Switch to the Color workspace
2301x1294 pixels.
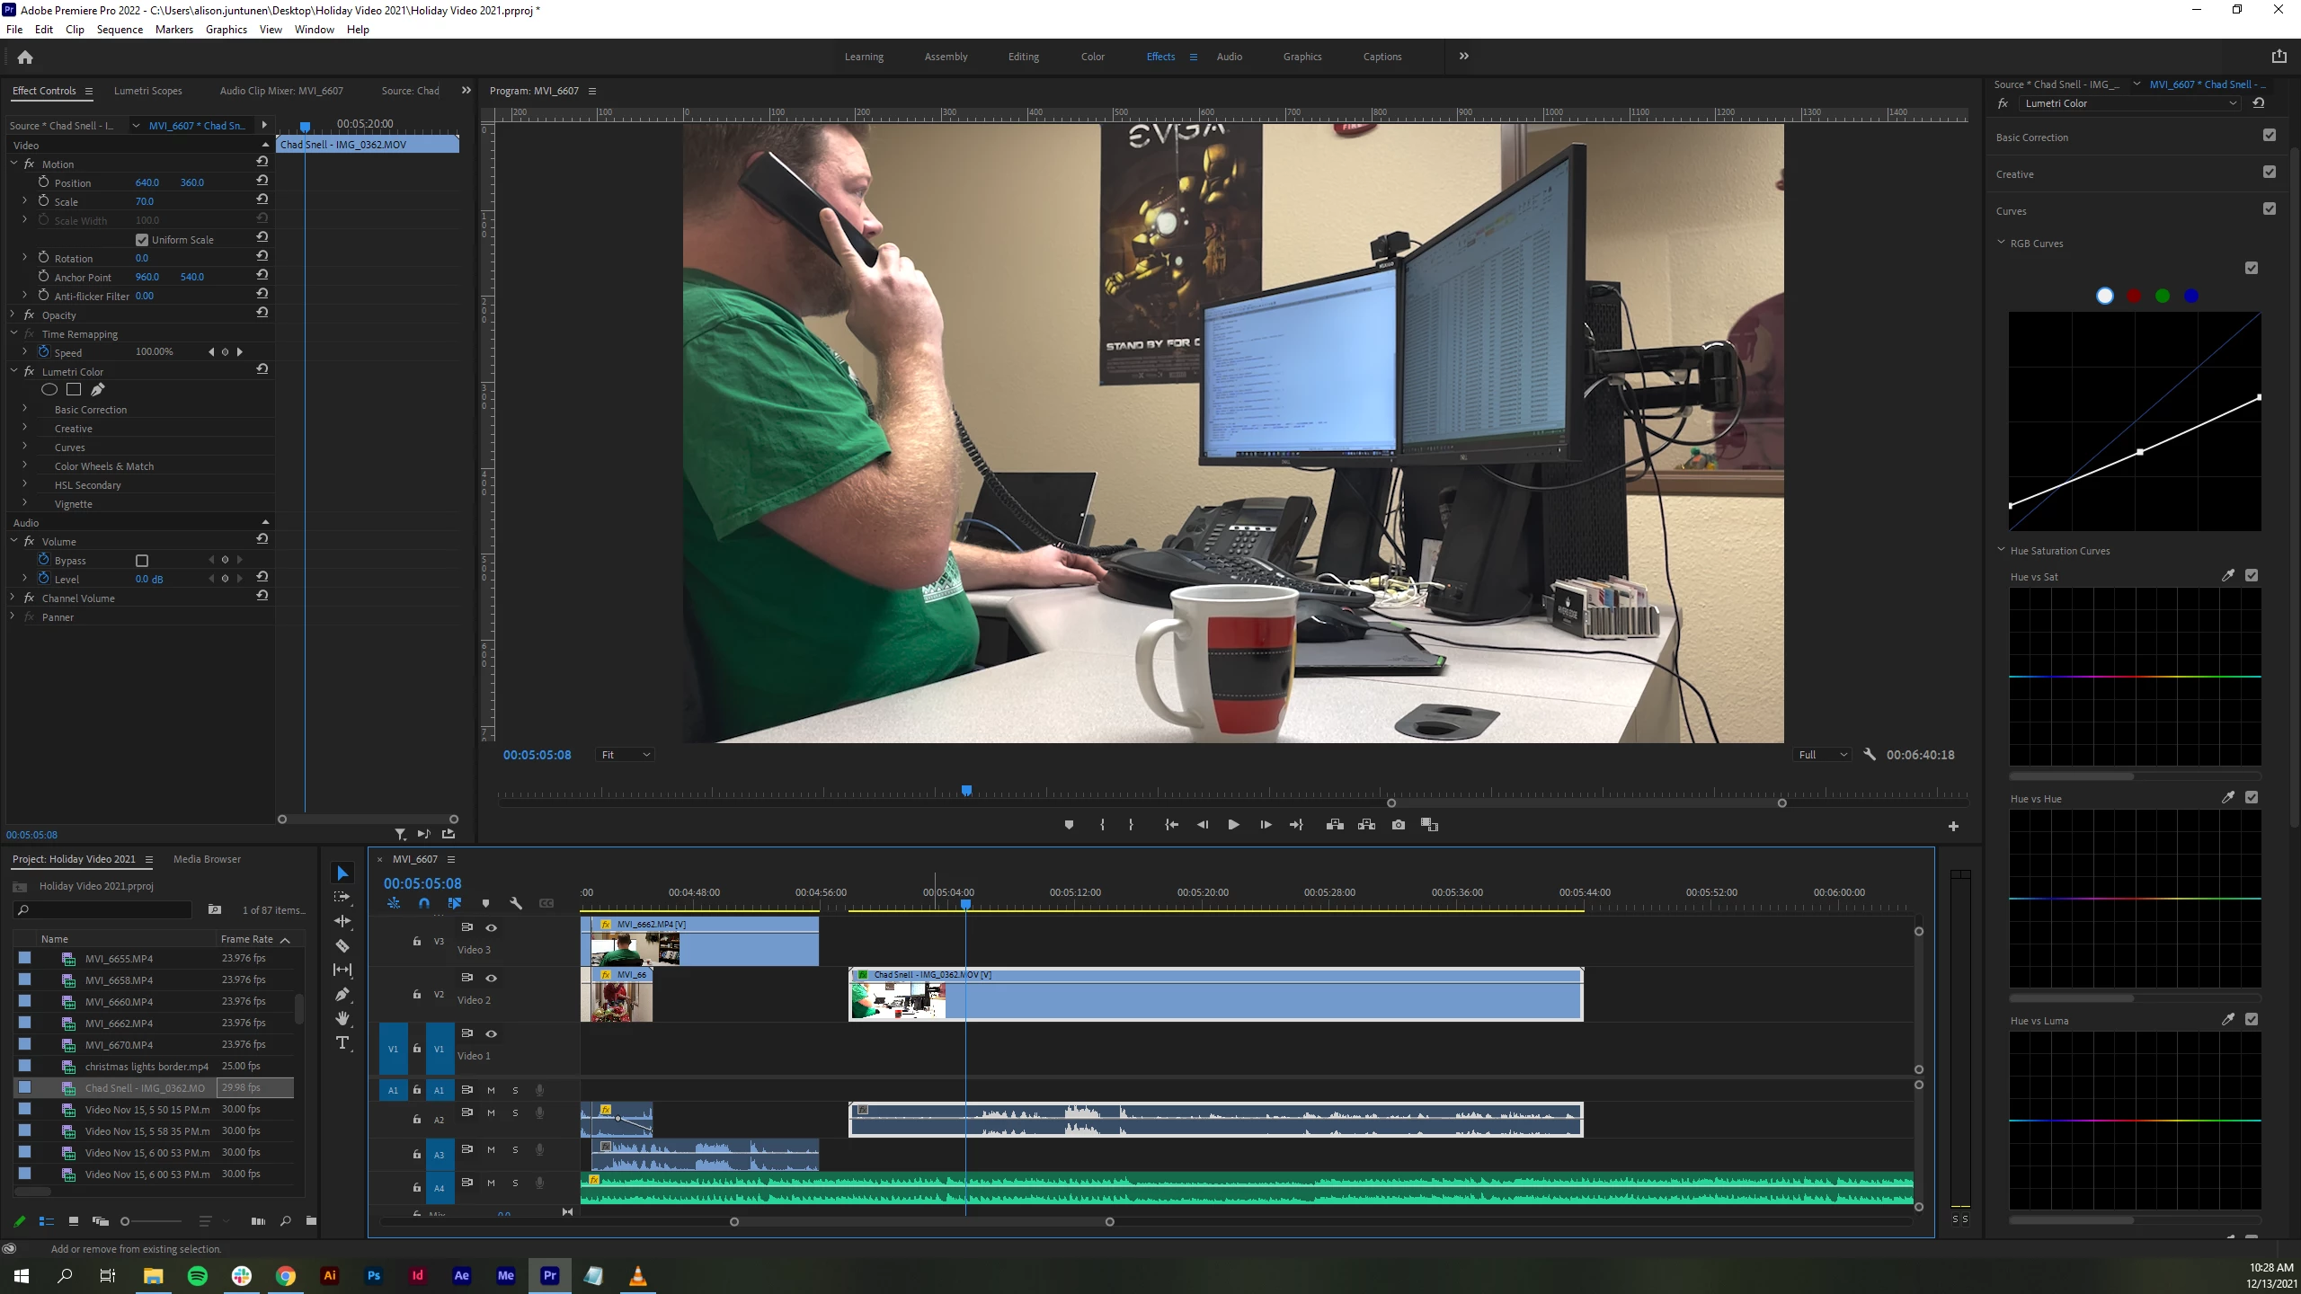[x=1092, y=57]
